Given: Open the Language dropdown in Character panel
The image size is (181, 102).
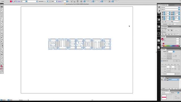Looking at the screenshot, I should [x=173, y=24].
